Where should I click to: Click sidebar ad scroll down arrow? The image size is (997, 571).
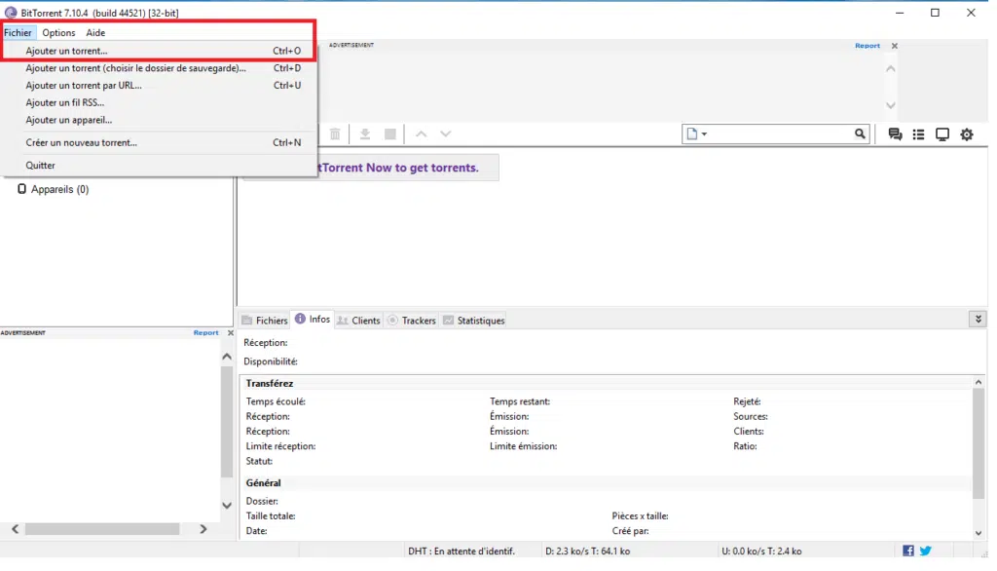tap(227, 506)
